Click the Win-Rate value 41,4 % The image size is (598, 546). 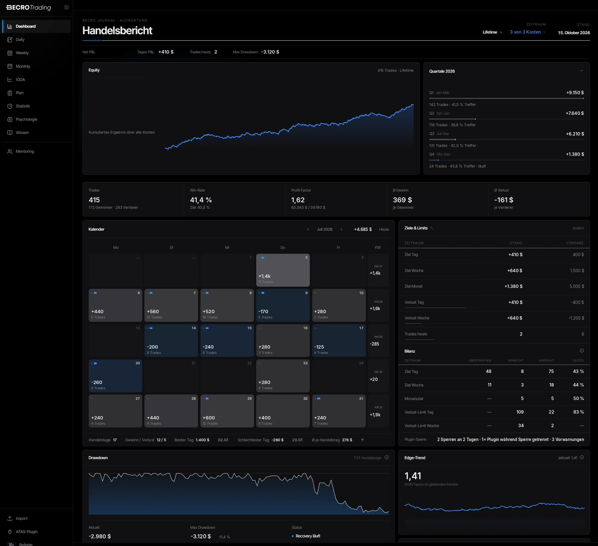click(x=201, y=200)
